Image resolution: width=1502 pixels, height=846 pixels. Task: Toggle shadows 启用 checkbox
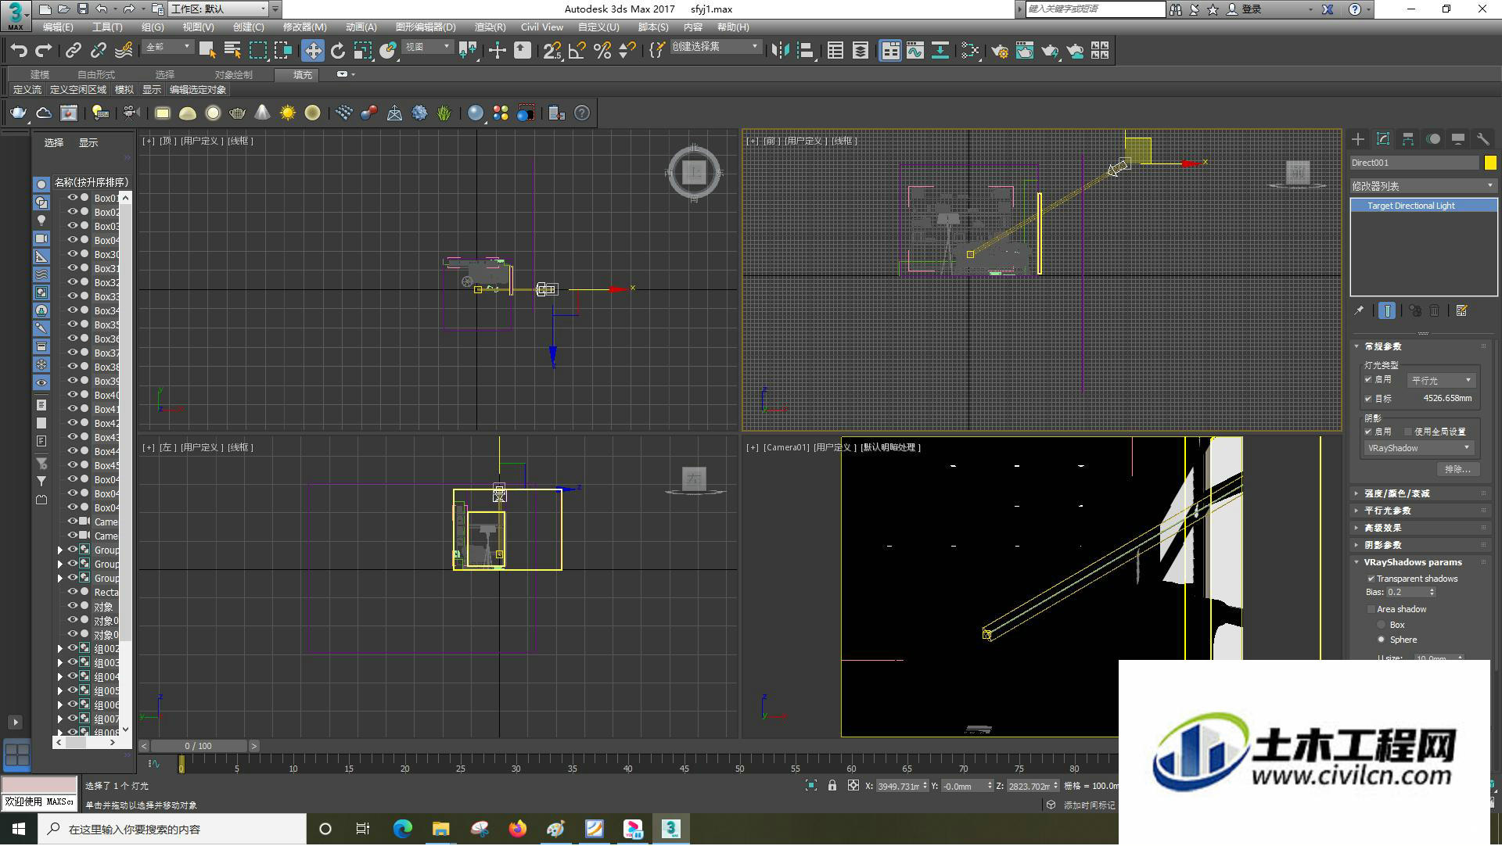click(1368, 432)
